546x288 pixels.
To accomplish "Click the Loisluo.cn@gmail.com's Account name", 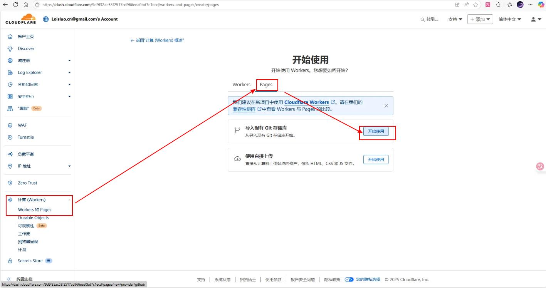I will 85,19.
